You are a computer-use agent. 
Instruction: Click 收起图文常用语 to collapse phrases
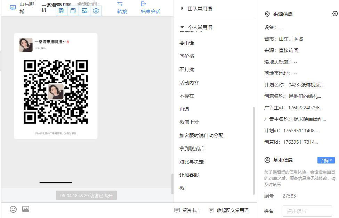point(228,210)
